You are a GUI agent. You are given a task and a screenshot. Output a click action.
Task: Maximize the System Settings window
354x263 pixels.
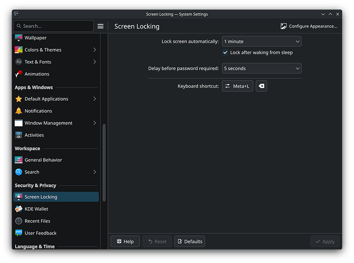click(x=330, y=14)
